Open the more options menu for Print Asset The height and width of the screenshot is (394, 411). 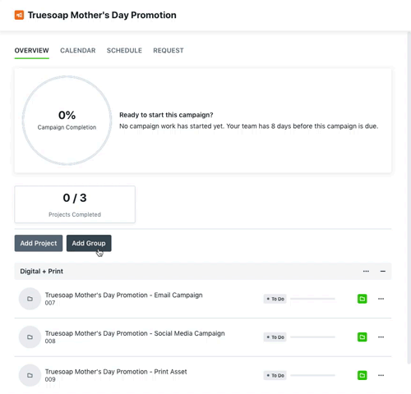381,375
